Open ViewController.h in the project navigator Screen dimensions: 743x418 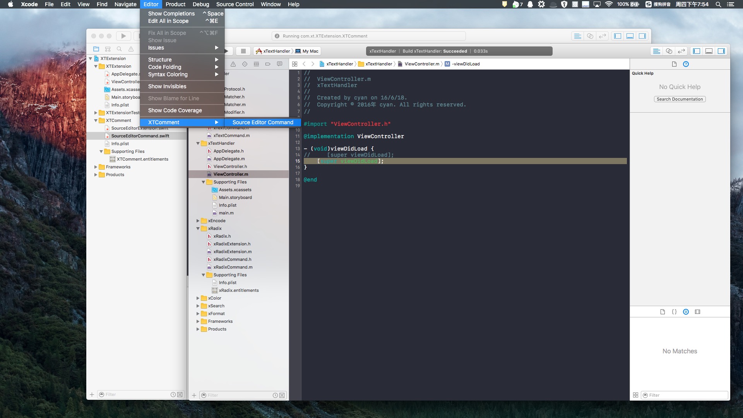(x=230, y=167)
